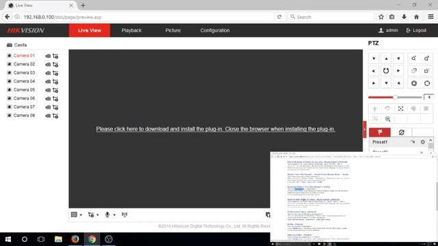Switch stream type for Camera 08
The height and width of the screenshot is (246, 438).
coord(55,115)
